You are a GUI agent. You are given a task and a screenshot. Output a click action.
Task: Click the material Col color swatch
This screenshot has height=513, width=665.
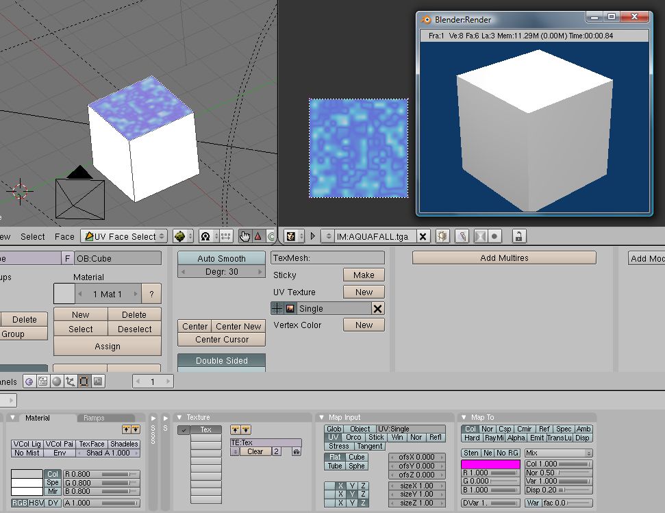[27, 473]
